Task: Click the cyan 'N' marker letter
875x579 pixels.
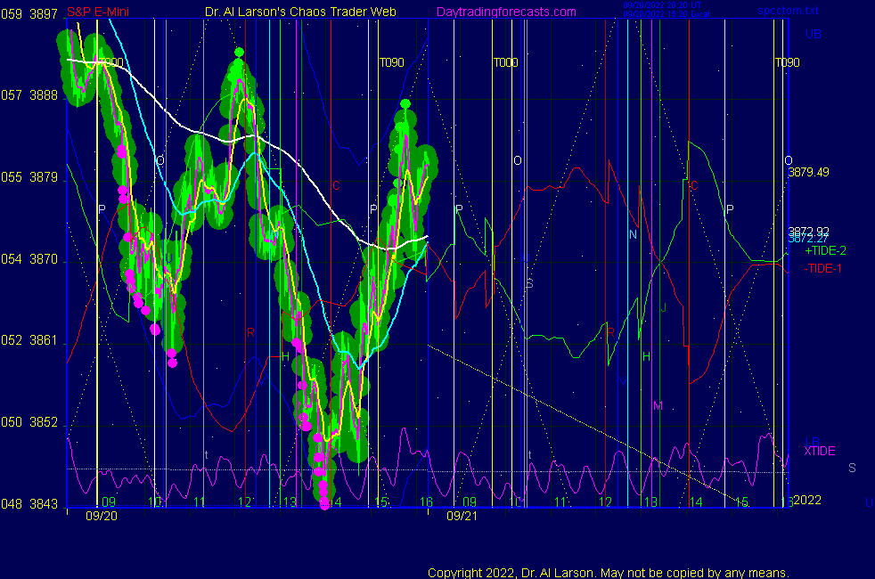Action: [x=633, y=234]
